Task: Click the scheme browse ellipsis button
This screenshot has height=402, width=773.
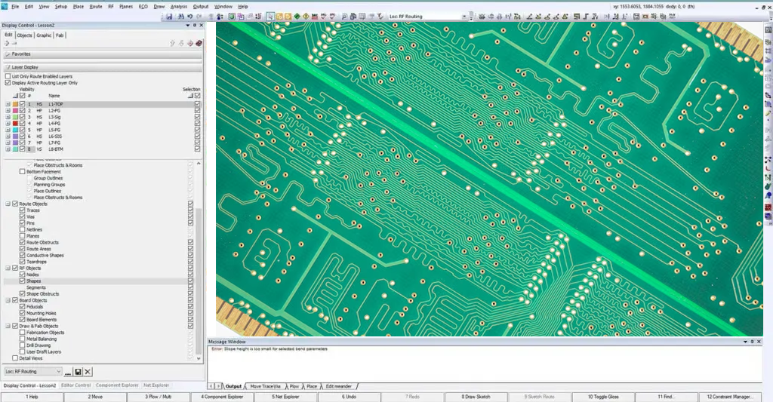Action: 68,372
